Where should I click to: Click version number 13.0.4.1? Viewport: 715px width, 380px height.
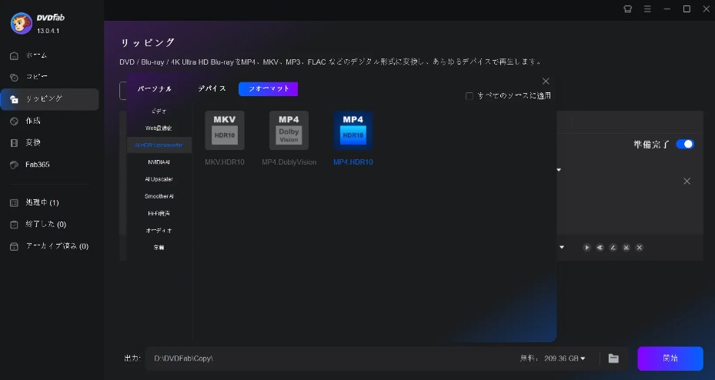click(x=48, y=31)
